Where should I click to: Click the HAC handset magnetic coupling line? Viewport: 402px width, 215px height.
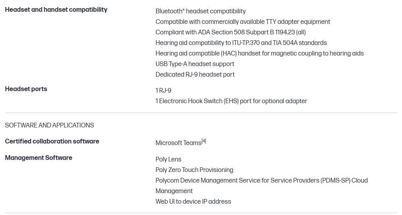259,54
